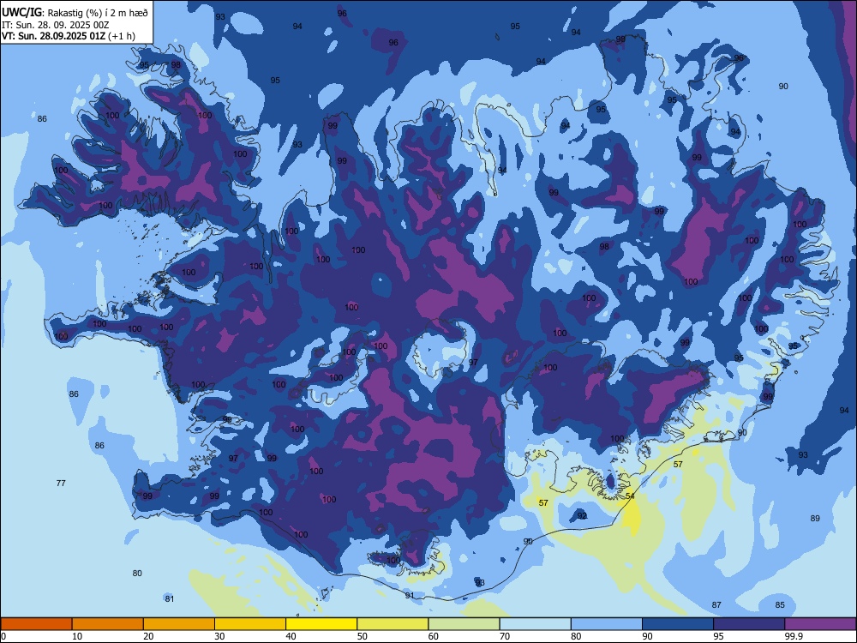
Task: Click the legend scale label '0'
Action: tap(3, 636)
